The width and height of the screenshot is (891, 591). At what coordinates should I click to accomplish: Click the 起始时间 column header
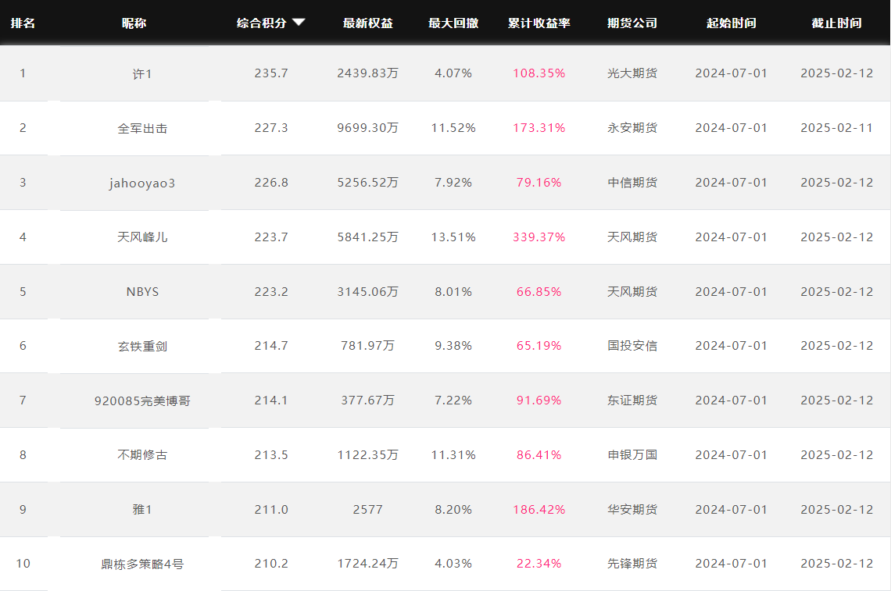coord(732,23)
